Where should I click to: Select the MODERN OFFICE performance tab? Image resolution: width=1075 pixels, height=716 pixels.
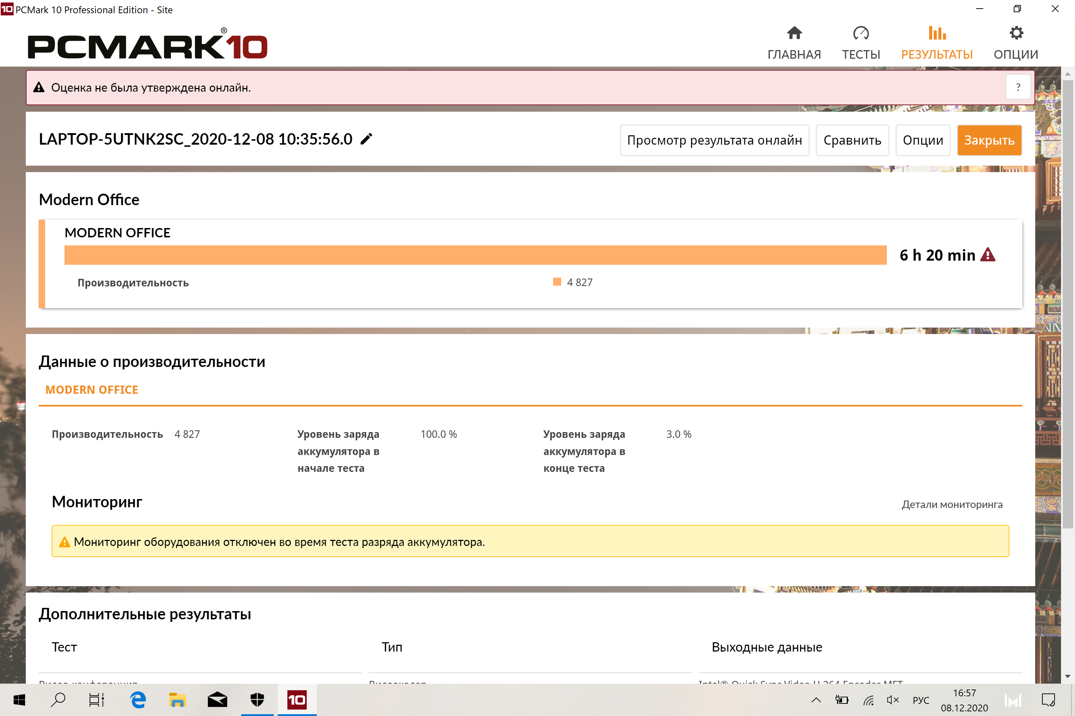[91, 390]
